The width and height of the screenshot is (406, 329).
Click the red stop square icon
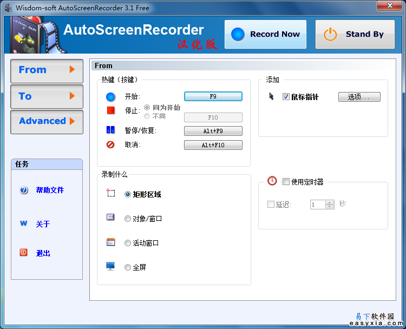(110, 110)
